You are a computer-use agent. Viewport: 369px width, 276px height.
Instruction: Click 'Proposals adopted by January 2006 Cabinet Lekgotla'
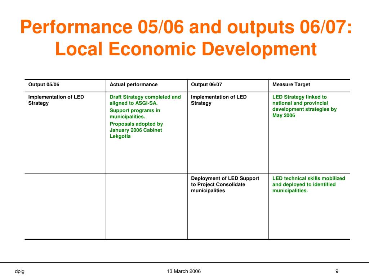(136, 130)
